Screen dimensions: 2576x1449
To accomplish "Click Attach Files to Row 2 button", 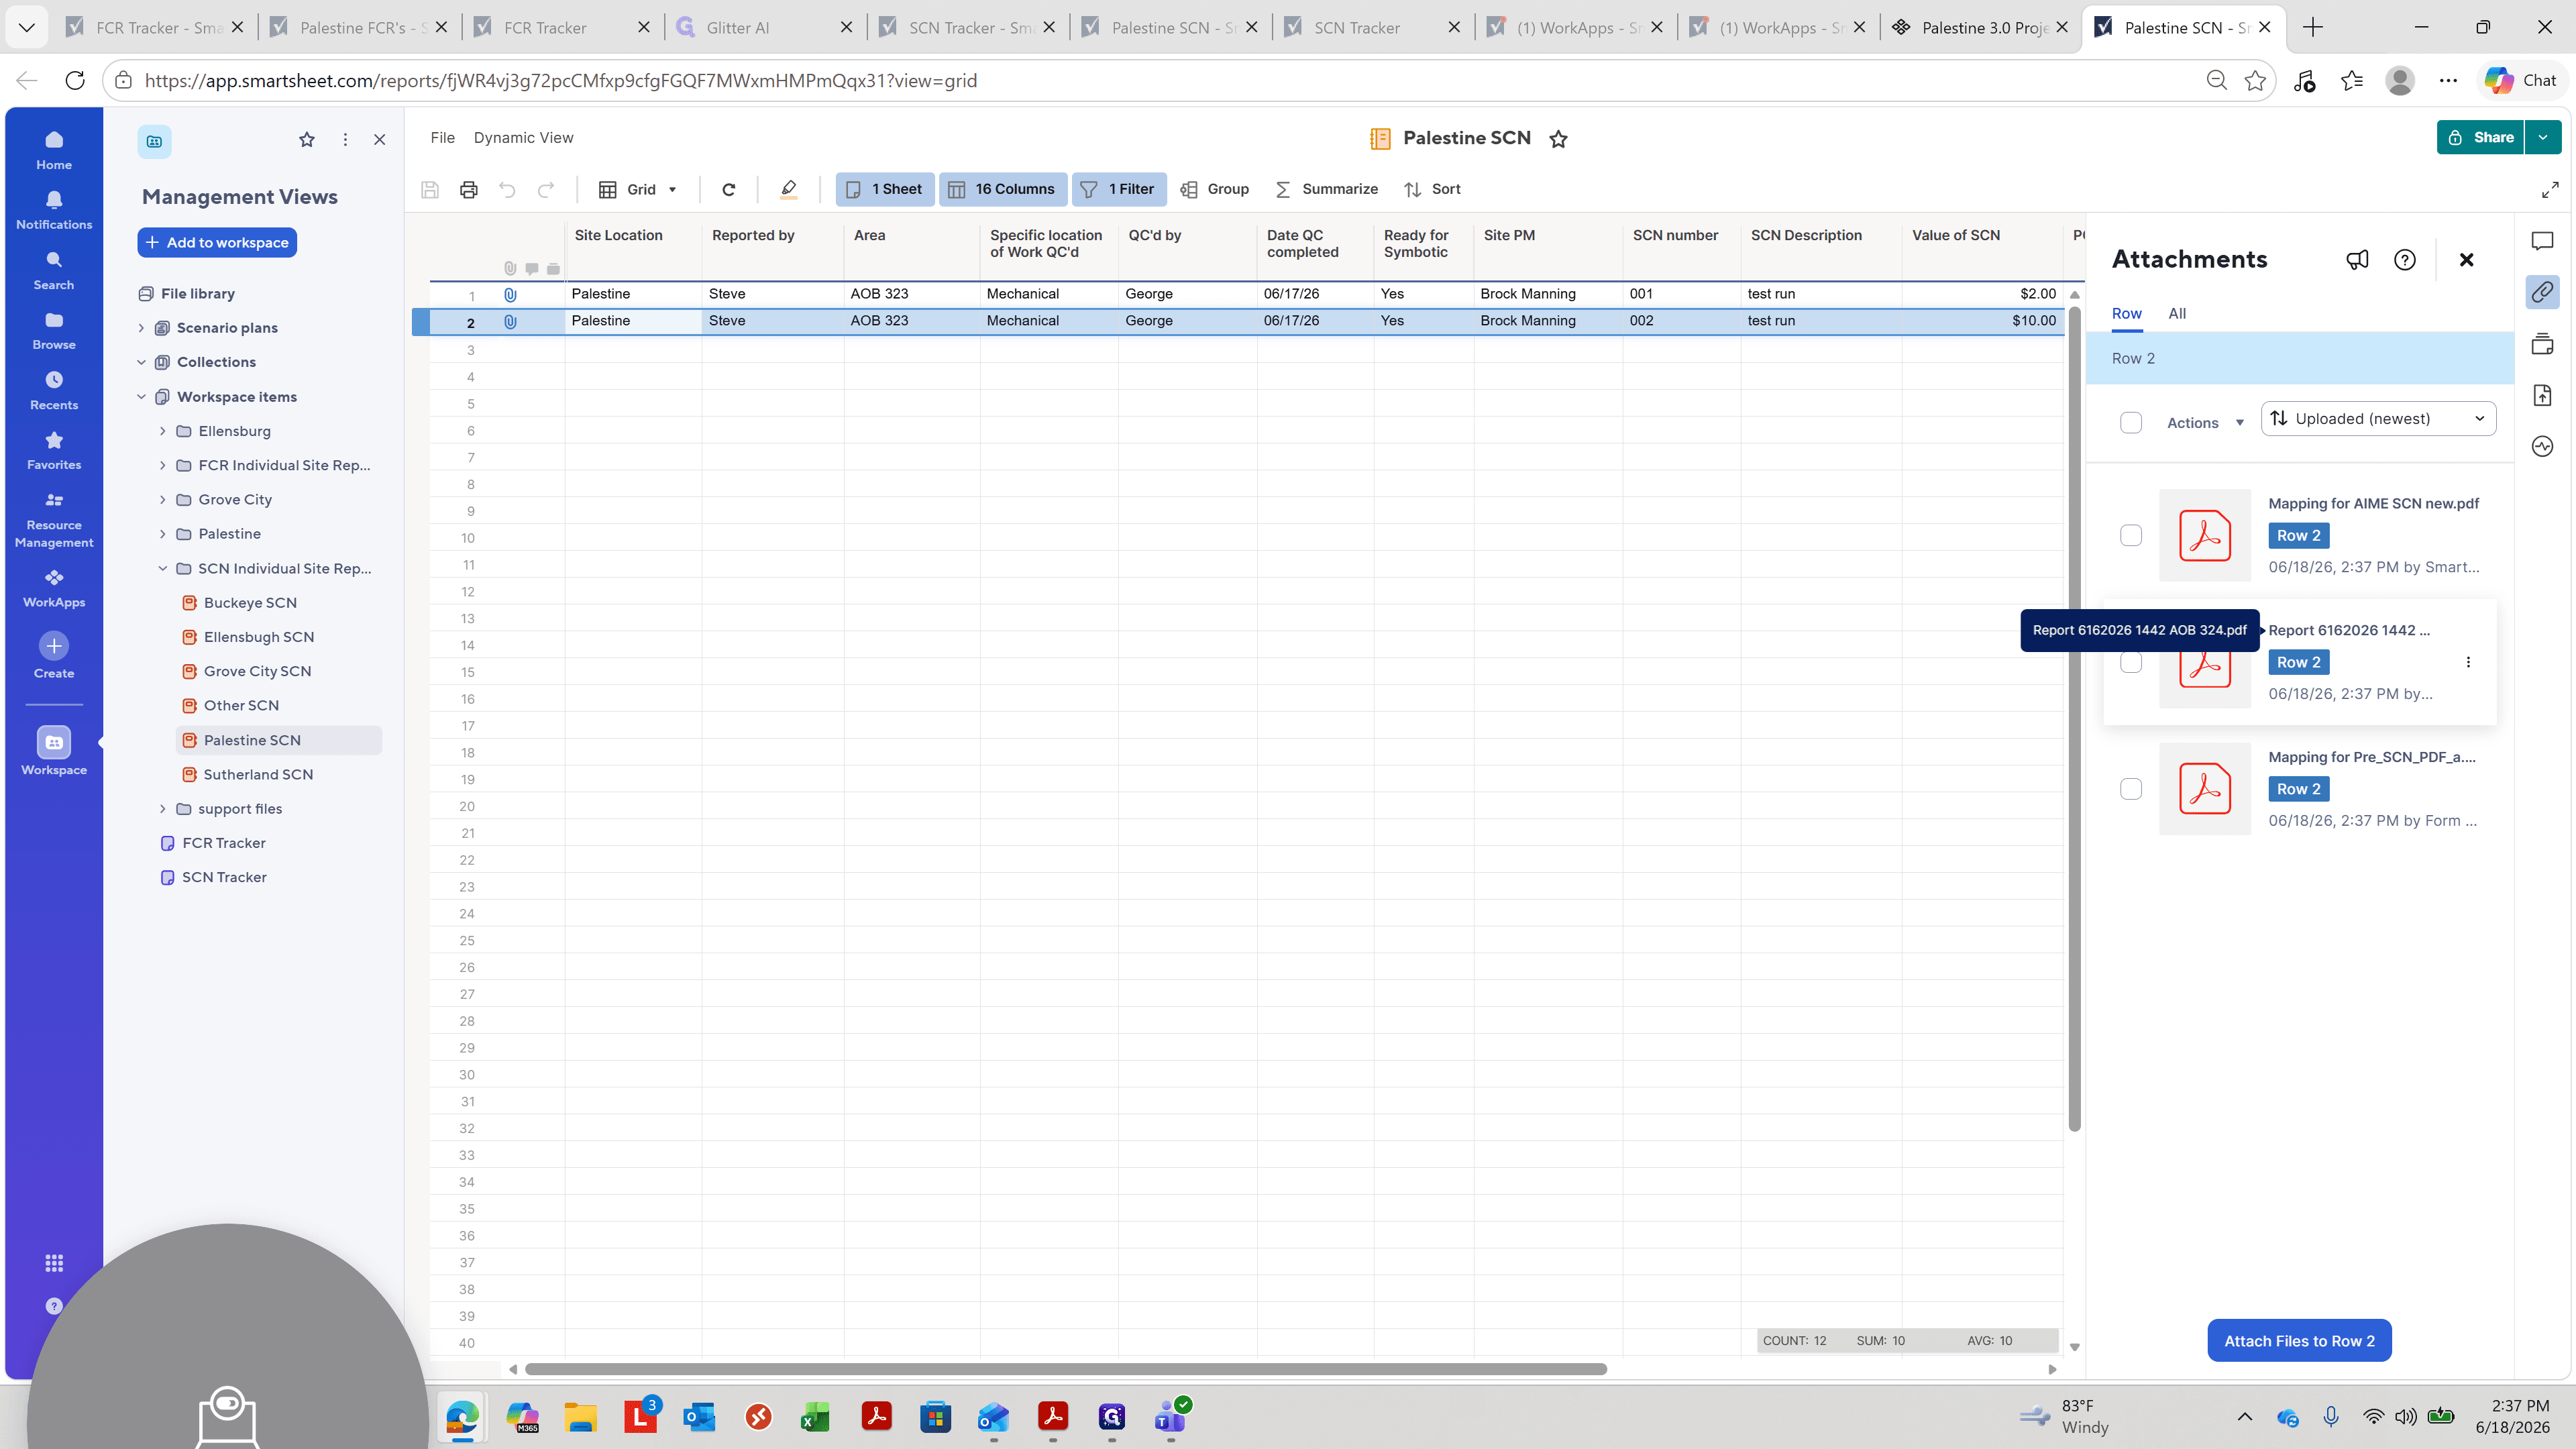I will tap(2299, 1341).
